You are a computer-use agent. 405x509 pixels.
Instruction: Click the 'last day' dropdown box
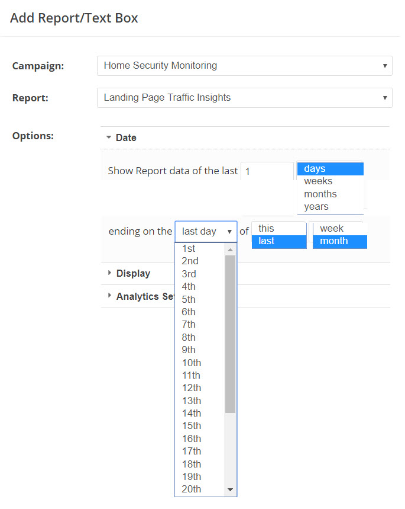pos(206,231)
